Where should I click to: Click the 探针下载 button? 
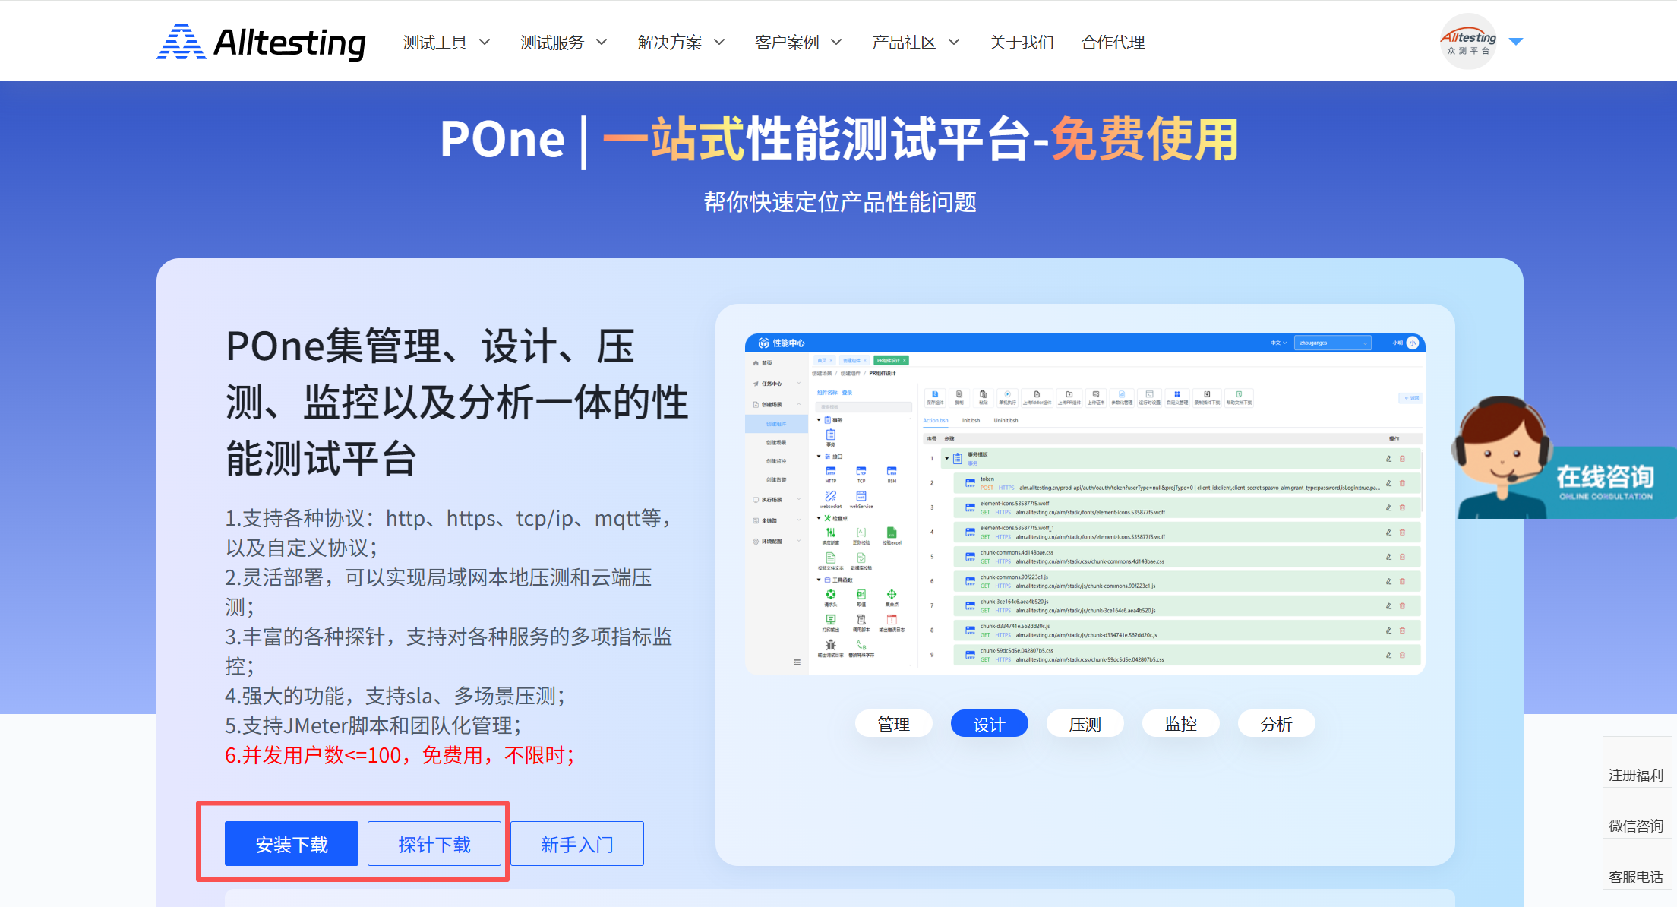coord(434,844)
